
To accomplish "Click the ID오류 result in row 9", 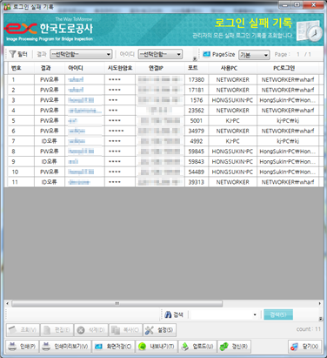I will (49, 161).
